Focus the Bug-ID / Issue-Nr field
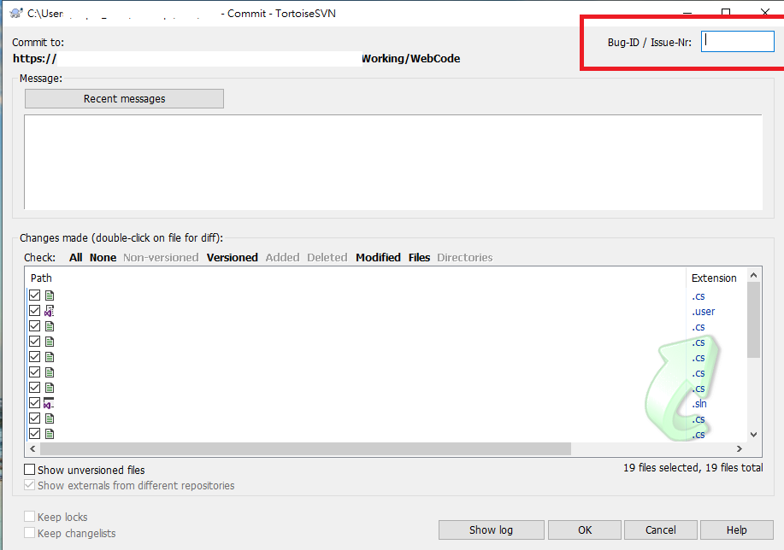This screenshot has height=550, width=784. tap(738, 42)
